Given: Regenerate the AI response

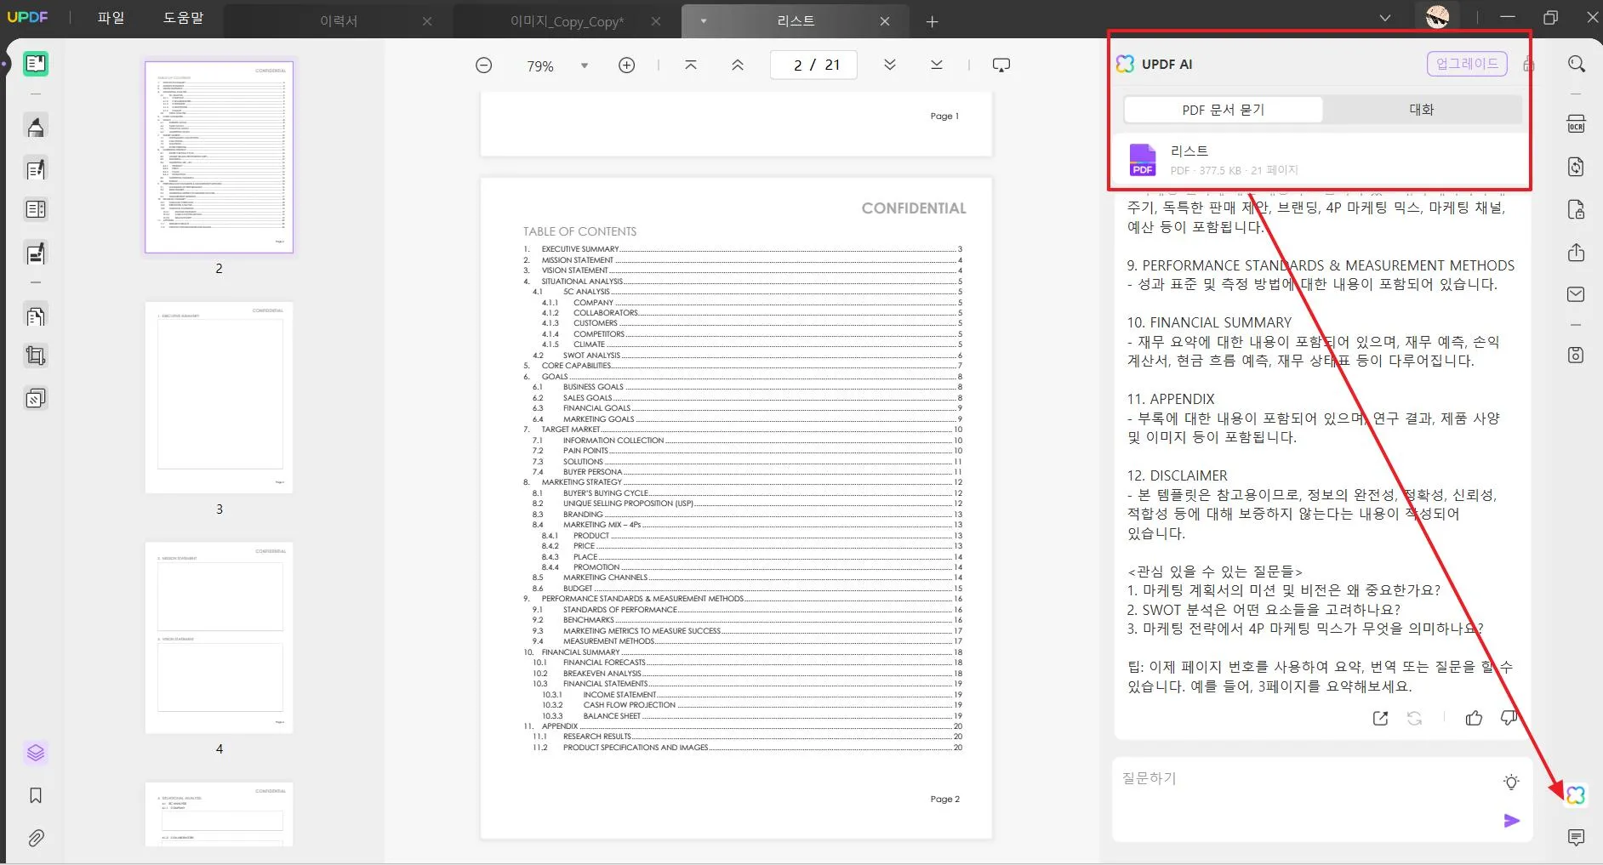Looking at the screenshot, I should (x=1414, y=719).
